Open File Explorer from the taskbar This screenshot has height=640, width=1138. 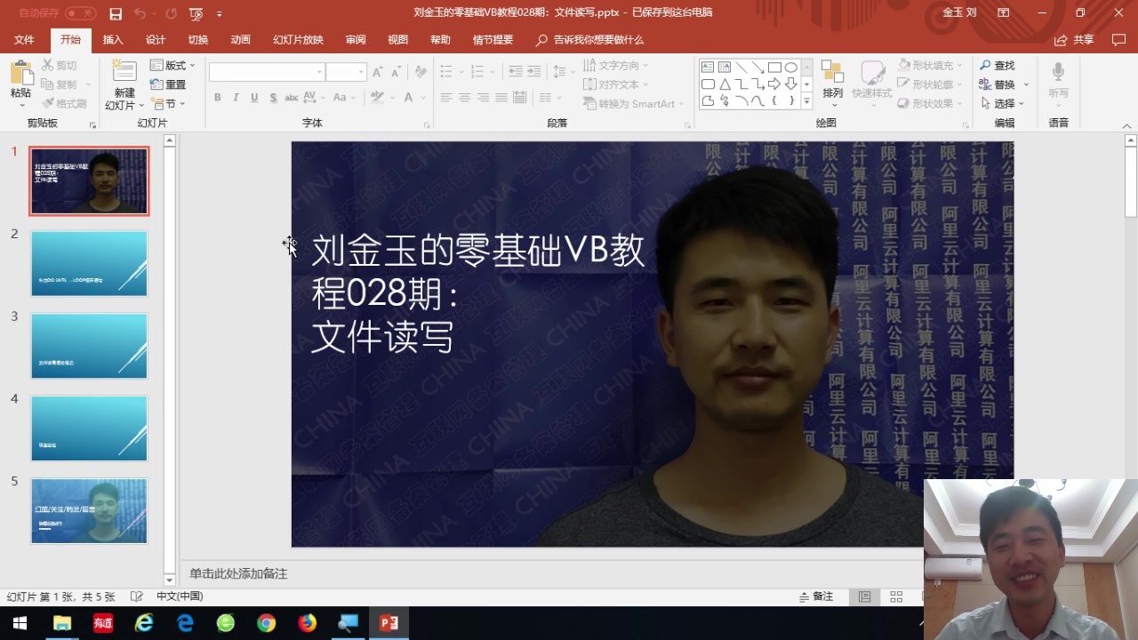[61, 623]
